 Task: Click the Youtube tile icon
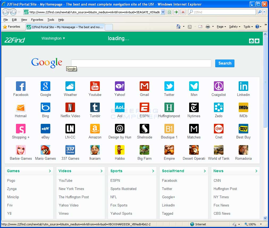click(95, 86)
